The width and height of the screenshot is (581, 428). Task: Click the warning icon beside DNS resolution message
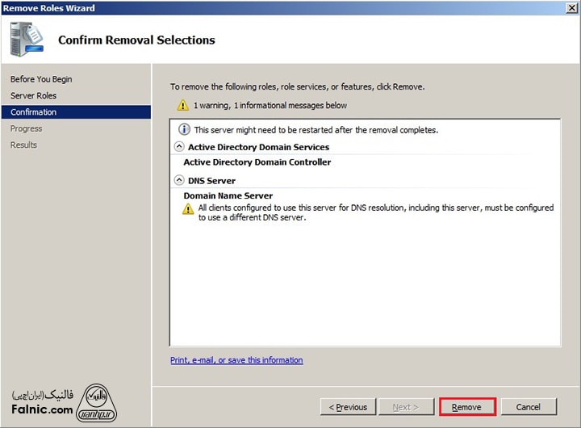(x=188, y=208)
